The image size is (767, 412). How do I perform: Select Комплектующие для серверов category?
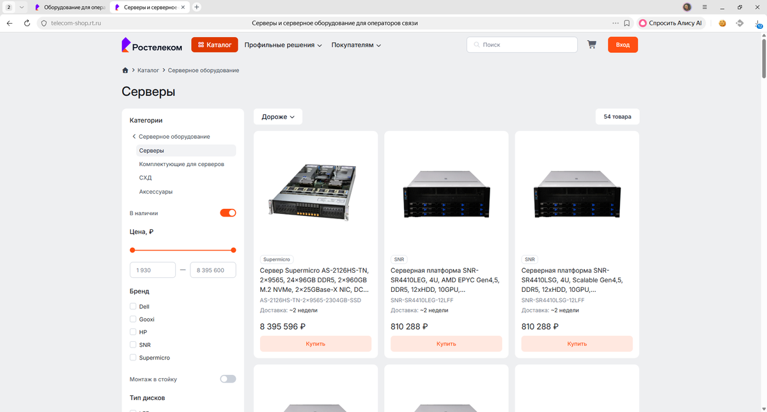(x=182, y=164)
